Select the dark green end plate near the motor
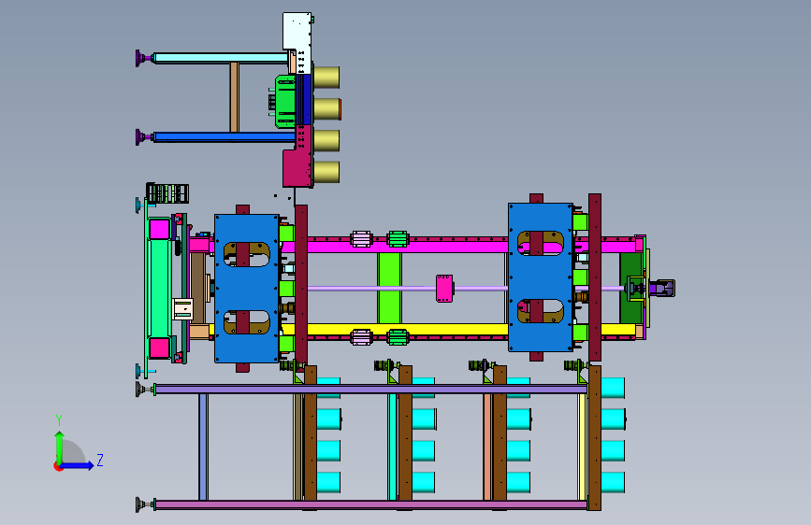This screenshot has width=811, height=525. click(630, 288)
